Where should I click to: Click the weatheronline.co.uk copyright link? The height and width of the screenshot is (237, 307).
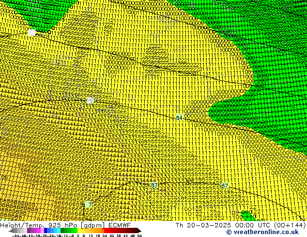262,232
